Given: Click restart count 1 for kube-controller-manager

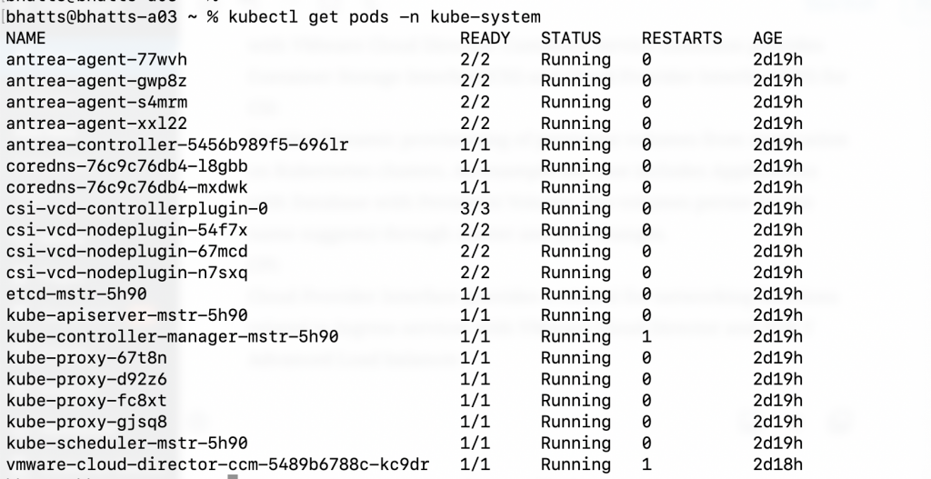Looking at the screenshot, I should 647,336.
